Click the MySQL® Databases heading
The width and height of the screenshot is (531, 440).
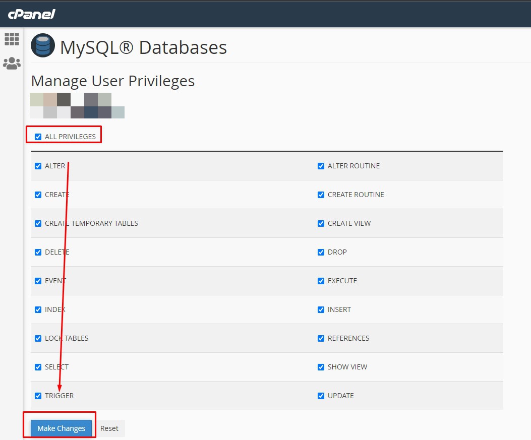point(143,47)
